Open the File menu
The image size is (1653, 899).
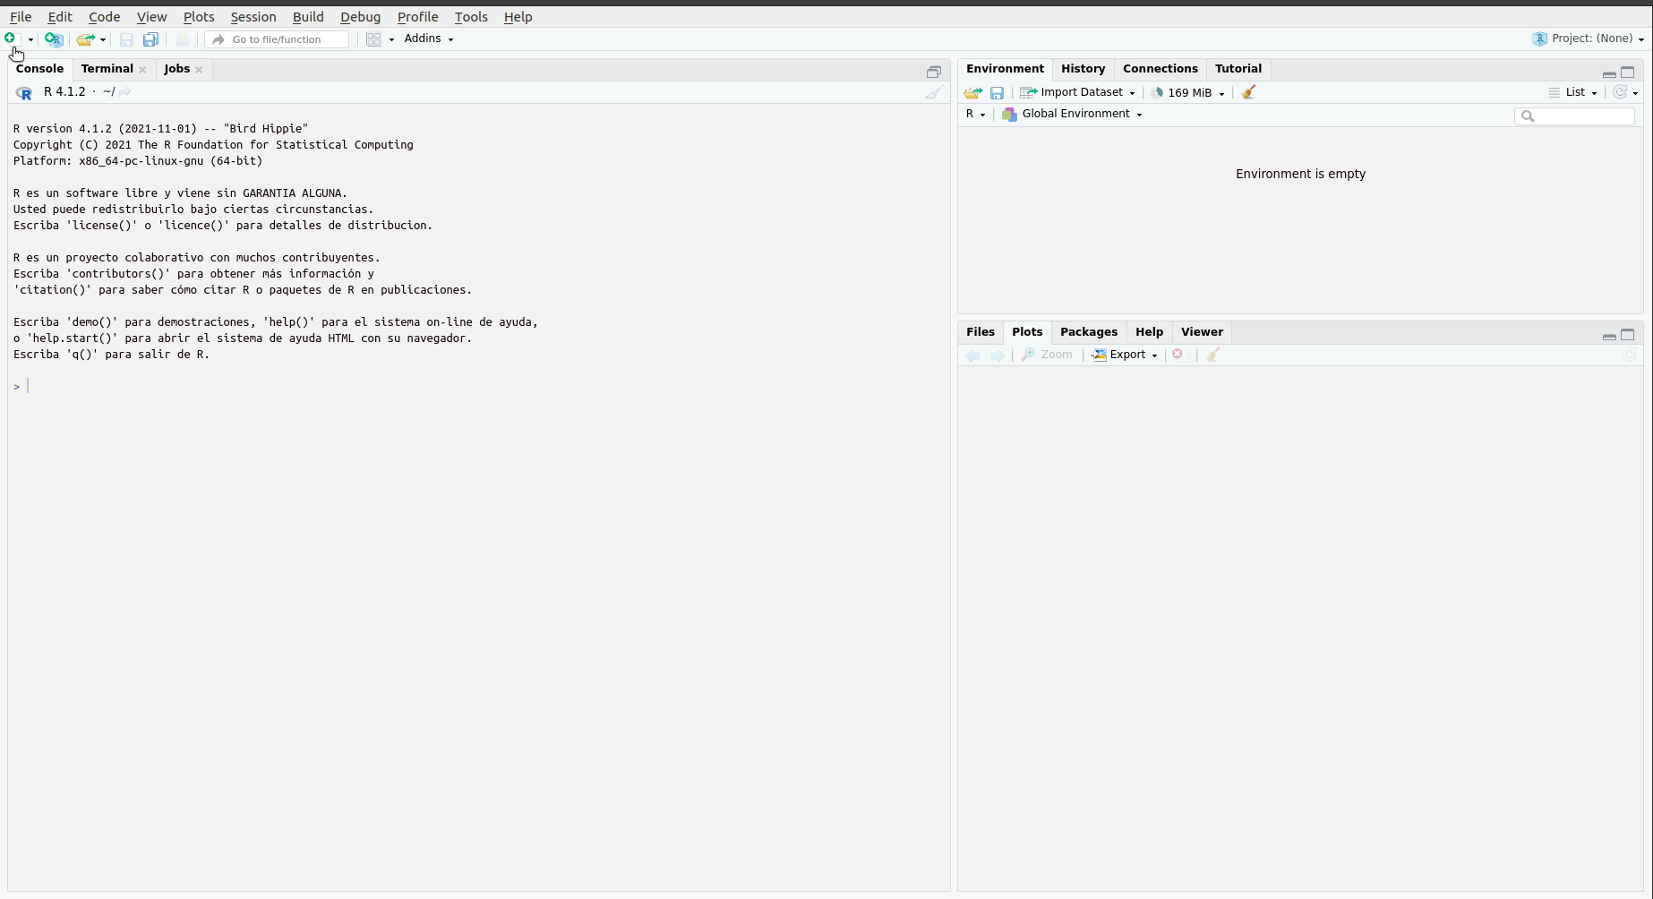pos(21,17)
